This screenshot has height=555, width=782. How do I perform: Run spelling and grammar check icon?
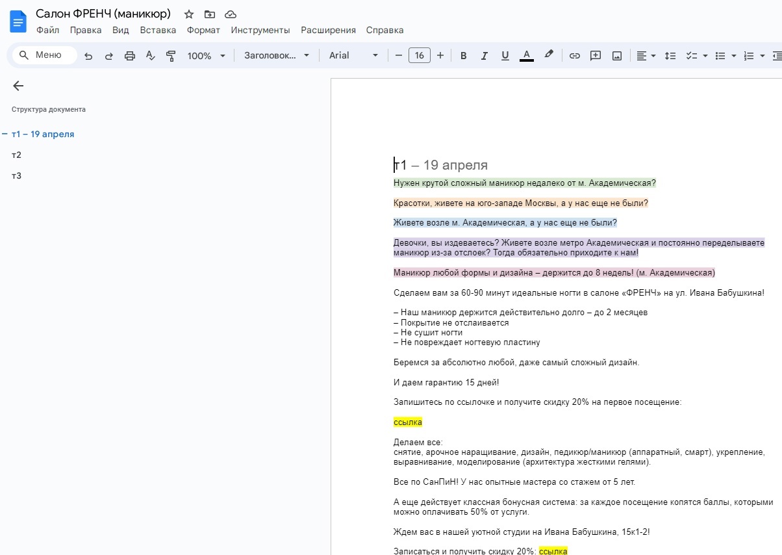pos(150,56)
